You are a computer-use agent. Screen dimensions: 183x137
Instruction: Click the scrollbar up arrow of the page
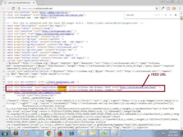pos(181,13)
